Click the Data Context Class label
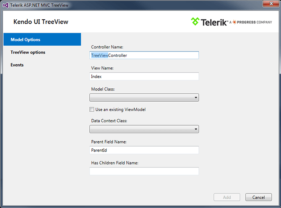The height and width of the screenshot is (208, 281). (x=109, y=121)
